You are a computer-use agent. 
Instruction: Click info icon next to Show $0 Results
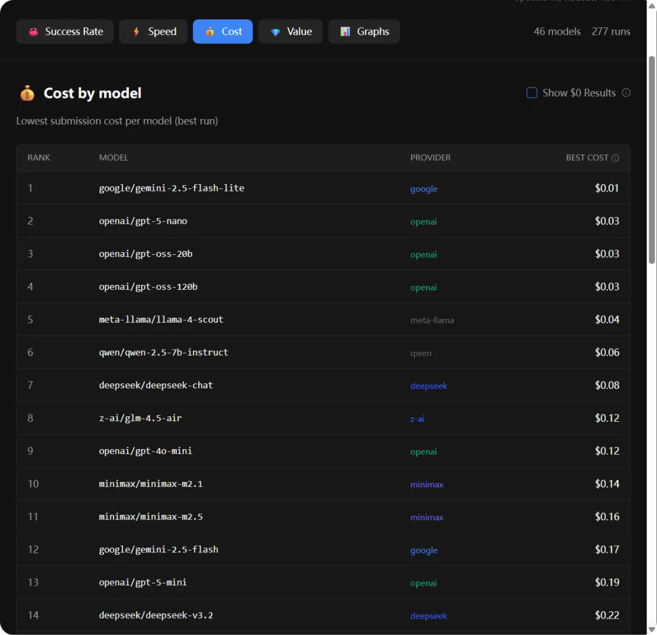click(x=626, y=92)
